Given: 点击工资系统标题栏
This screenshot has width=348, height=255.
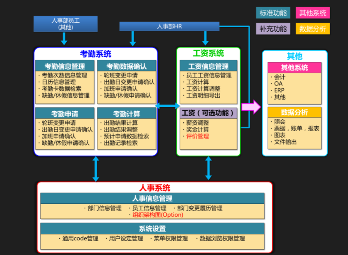Looking at the screenshot, I should point(209,52).
